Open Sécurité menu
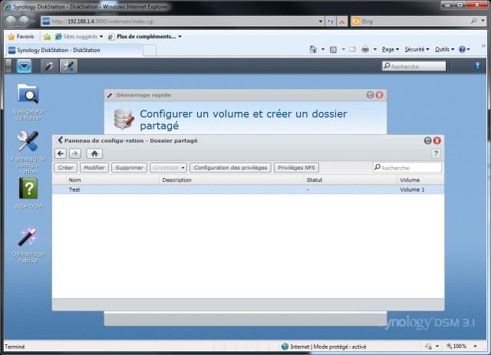The height and width of the screenshot is (355, 491). pyautogui.click(x=417, y=50)
